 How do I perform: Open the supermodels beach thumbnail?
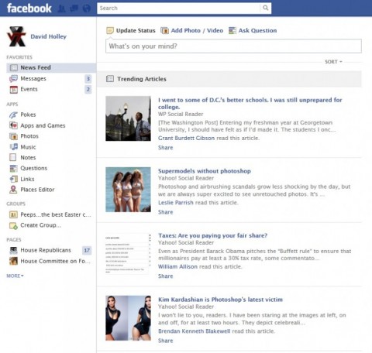[128, 190]
